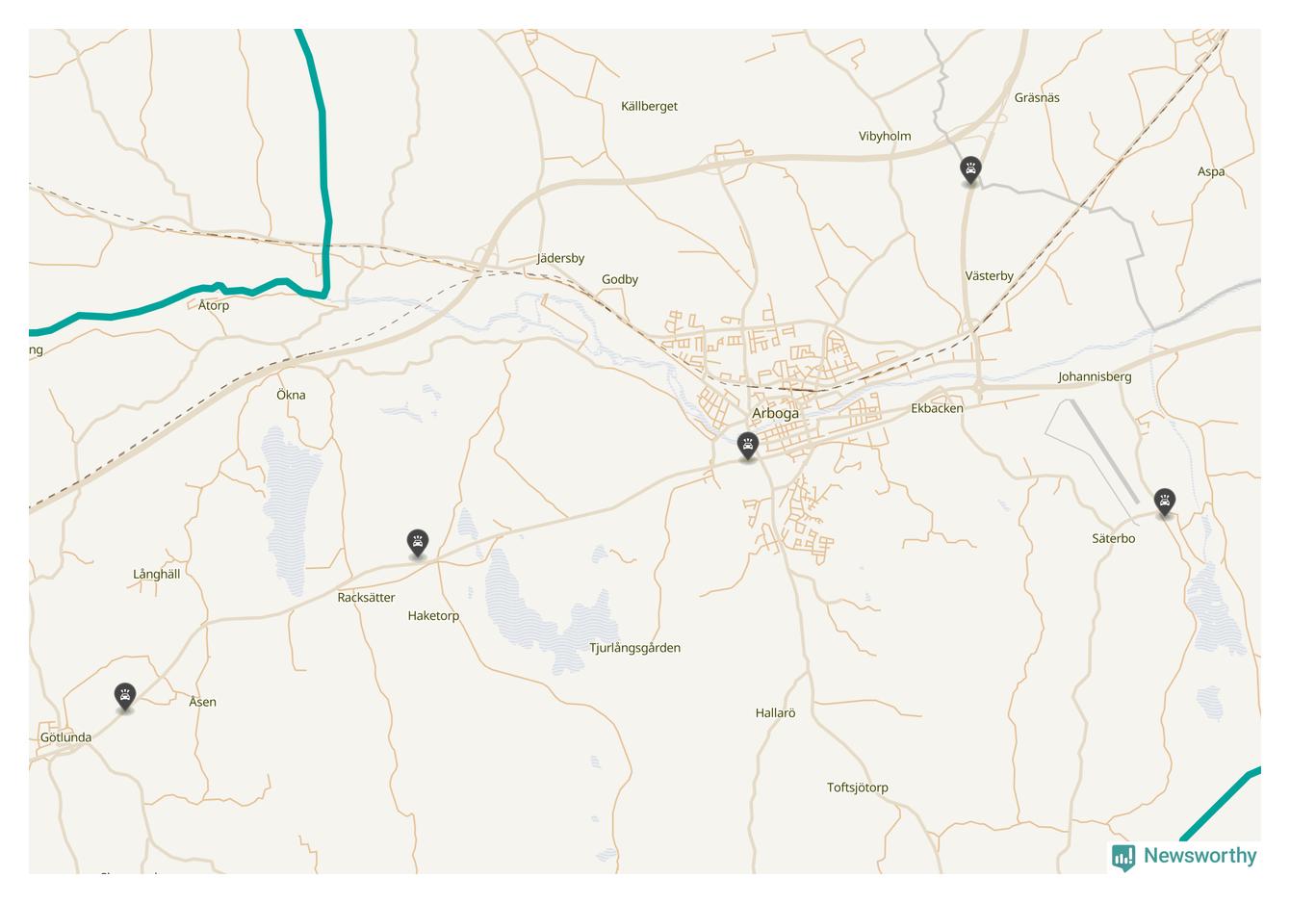
Task: Click the Källberget label
Action: [649, 106]
